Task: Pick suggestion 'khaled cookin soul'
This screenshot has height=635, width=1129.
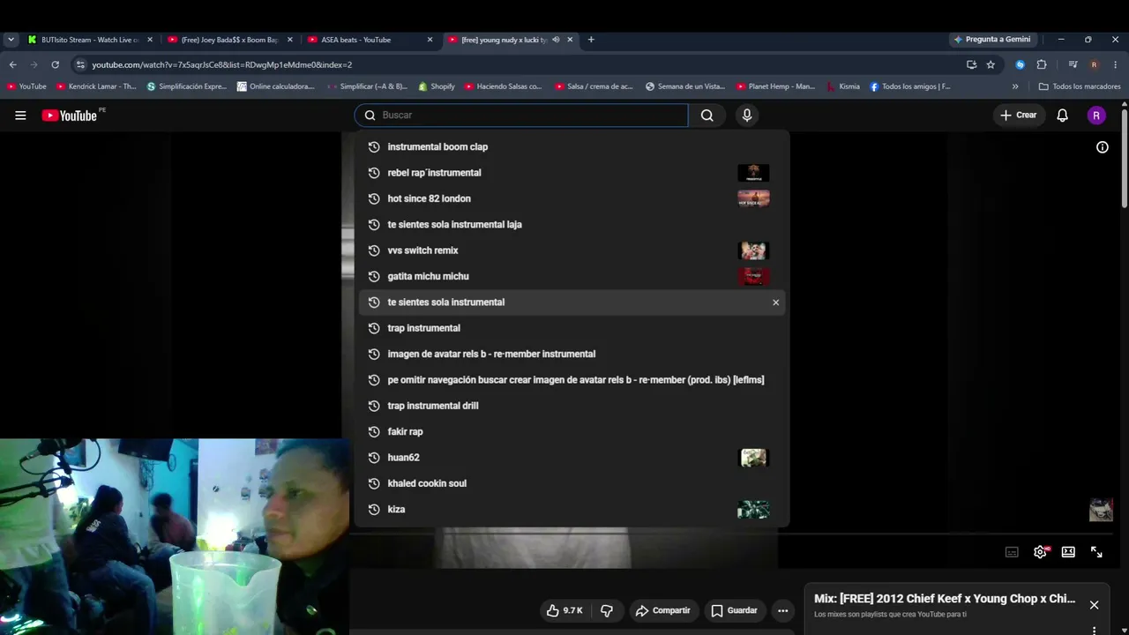Action: pos(572,483)
